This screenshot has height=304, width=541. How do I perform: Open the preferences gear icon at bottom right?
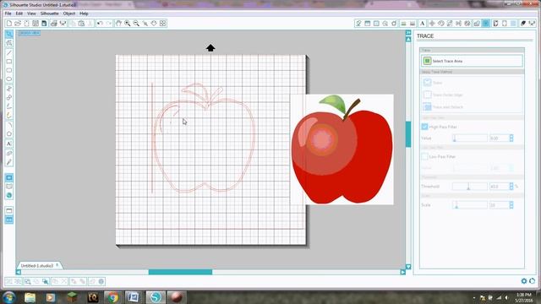point(524,281)
